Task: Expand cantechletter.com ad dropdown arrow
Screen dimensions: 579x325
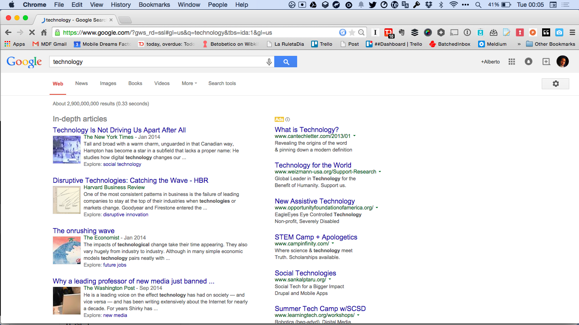Action: 354,136
